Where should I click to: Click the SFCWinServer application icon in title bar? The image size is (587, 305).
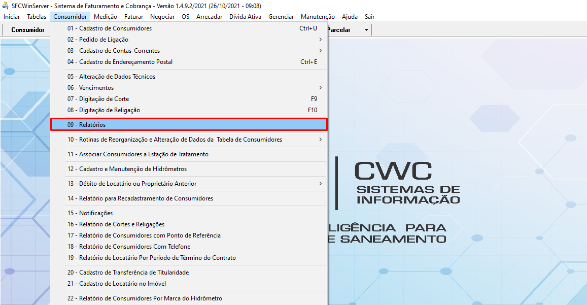[x=5, y=5]
